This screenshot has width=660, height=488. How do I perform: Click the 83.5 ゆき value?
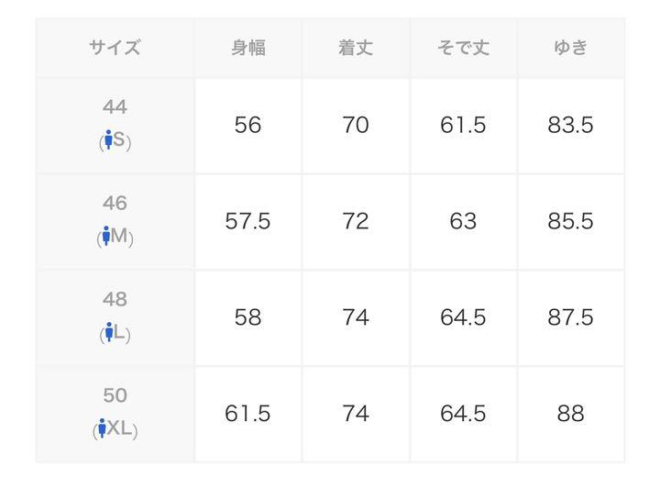coord(571,126)
